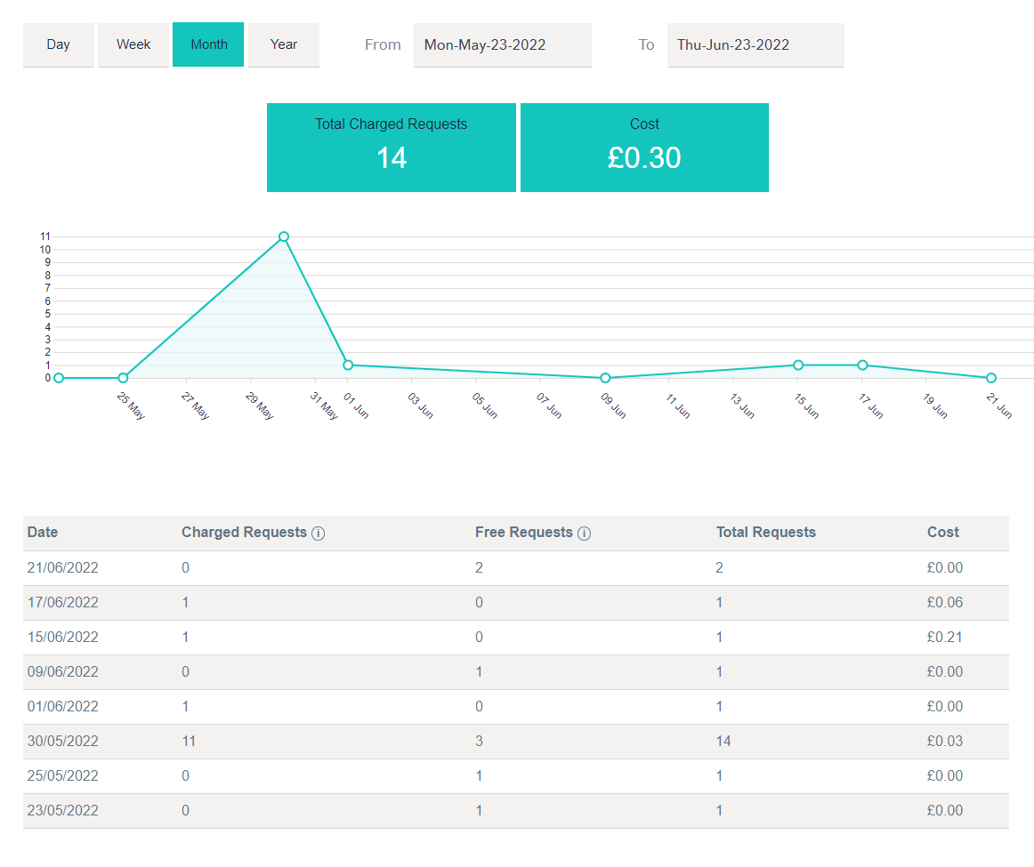Image resolution: width=1034 pixels, height=867 pixels.
Task: Click the Total Charged Requests summary tile
Action: (x=392, y=148)
